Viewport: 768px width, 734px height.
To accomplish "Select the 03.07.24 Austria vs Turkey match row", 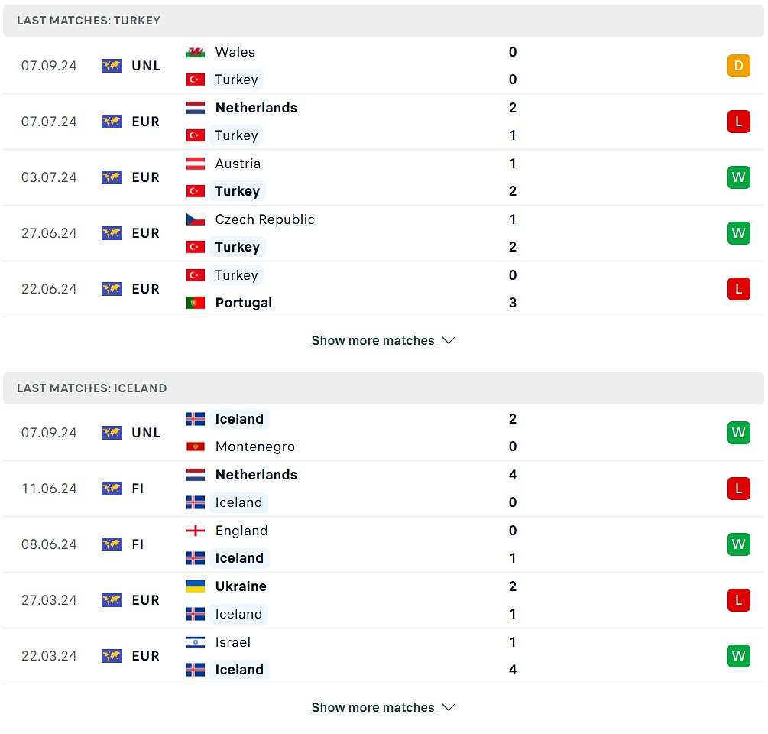I will [384, 177].
